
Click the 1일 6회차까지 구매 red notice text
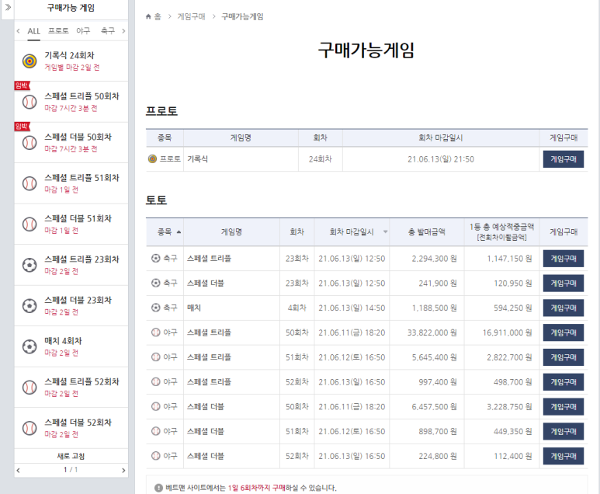point(257,488)
